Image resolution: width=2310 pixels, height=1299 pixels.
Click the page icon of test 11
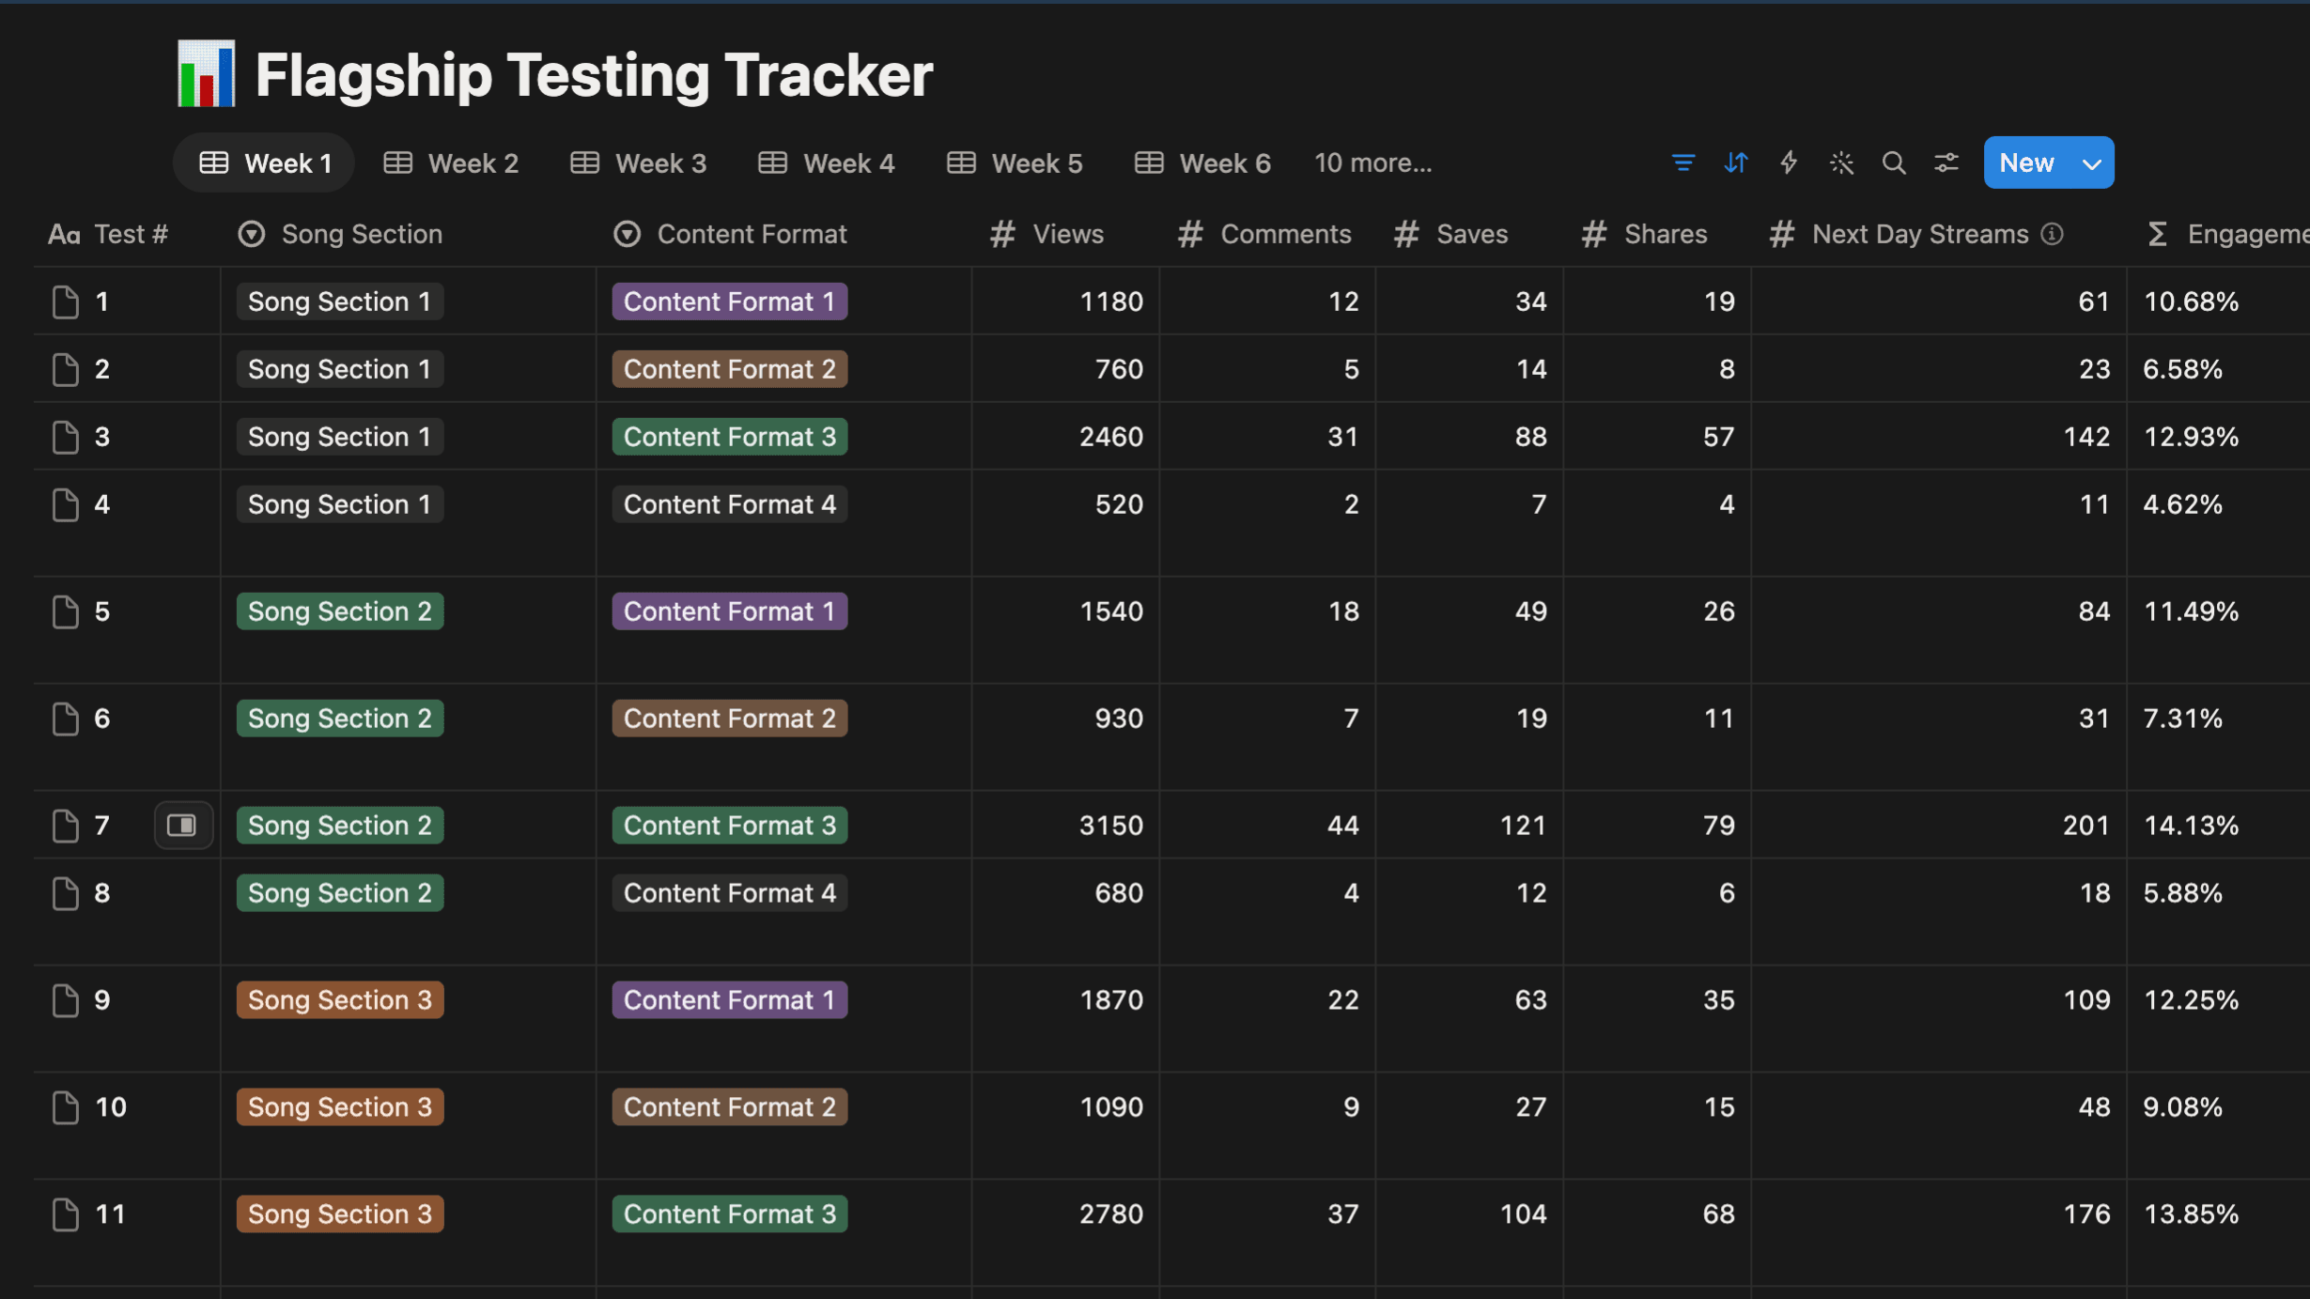pos(65,1214)
